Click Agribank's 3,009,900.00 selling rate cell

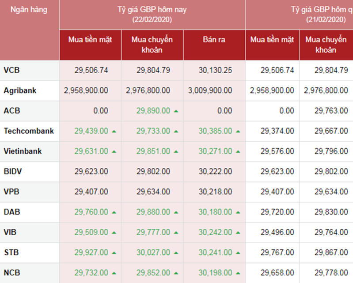(210, 91)
